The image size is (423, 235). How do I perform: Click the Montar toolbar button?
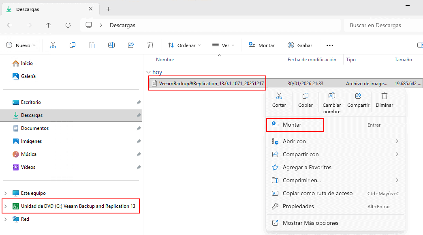pyautogui.click(x=262, y=45)
